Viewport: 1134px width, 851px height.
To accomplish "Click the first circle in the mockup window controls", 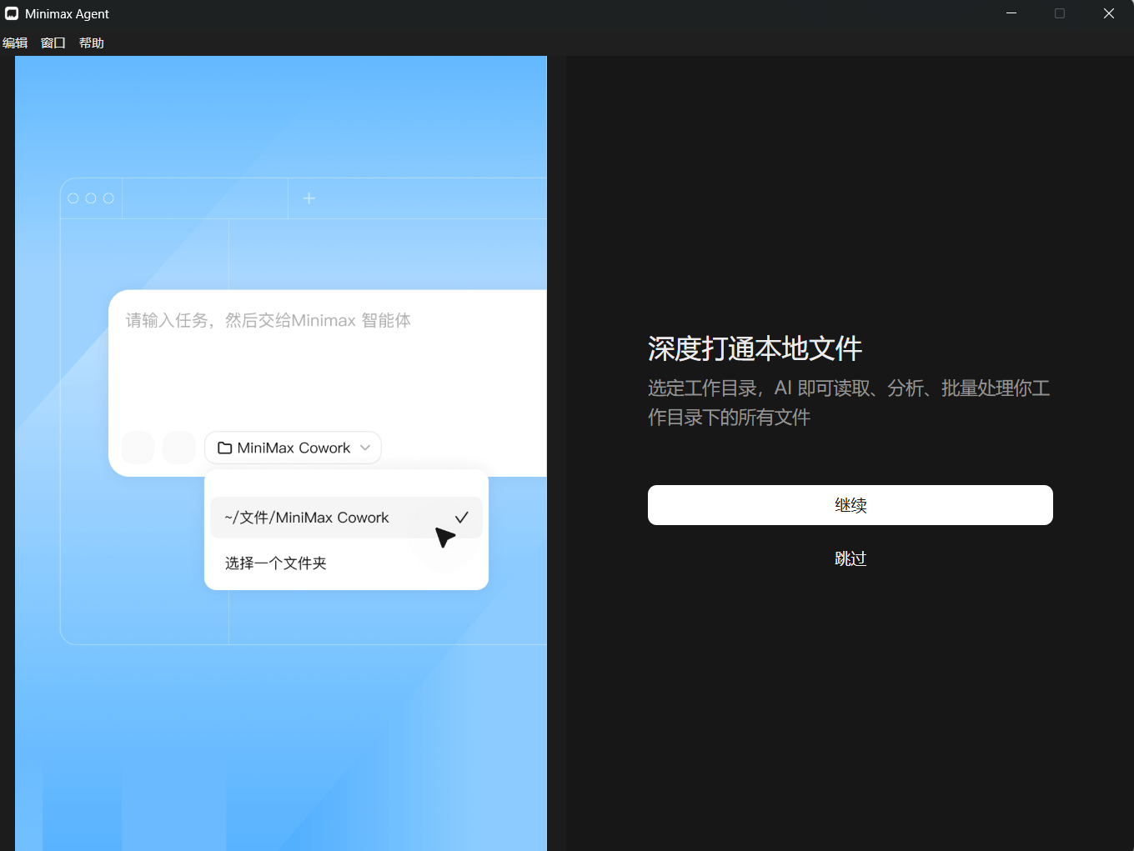I will pos(73,198).
